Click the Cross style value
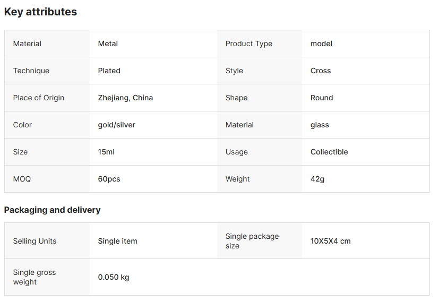 pyautogui.click(x=321, y=71)
